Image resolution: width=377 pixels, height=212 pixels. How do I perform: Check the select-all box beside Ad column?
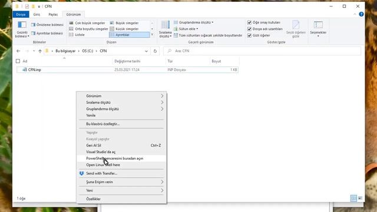[x=18, y=61]
